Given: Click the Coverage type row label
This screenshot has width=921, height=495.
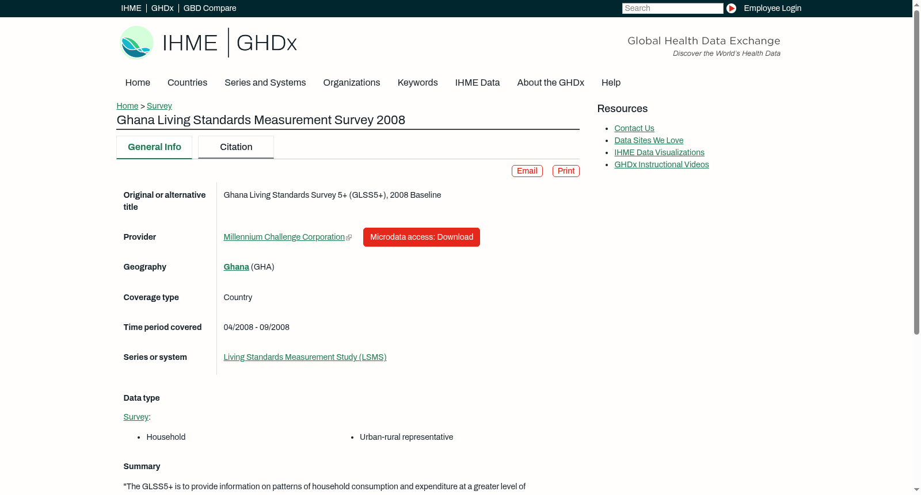Looking at the screenshot, I should (151, 297).
